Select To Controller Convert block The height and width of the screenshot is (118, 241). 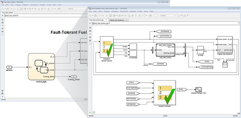click(133, 50)
